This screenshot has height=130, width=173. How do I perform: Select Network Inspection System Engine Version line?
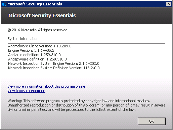[x=54, y=63]
